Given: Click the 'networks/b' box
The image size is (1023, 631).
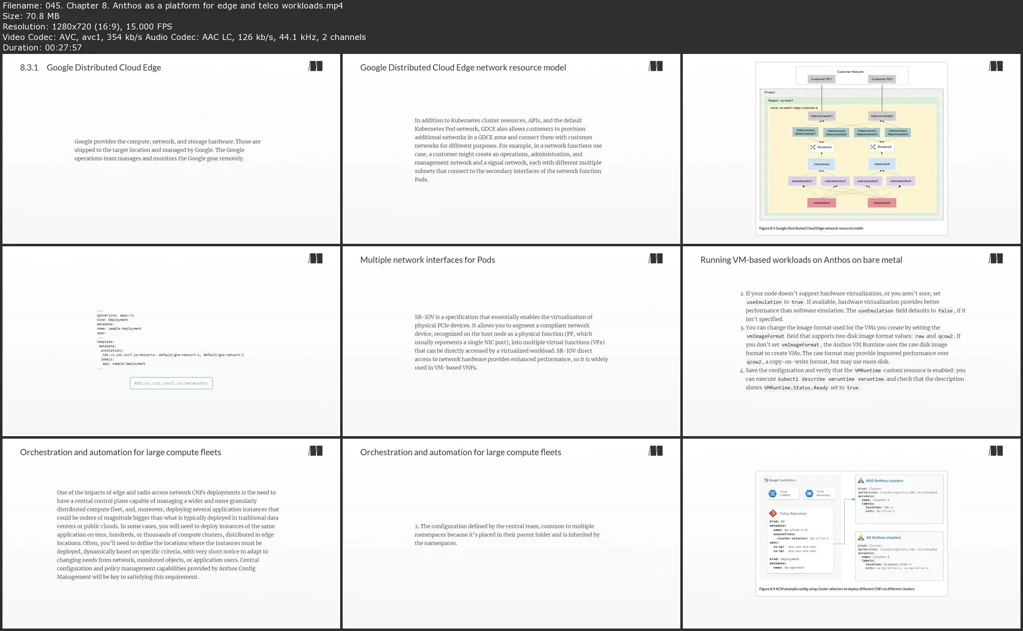Looking at the screenshot, I should click(x=882, y=164).
